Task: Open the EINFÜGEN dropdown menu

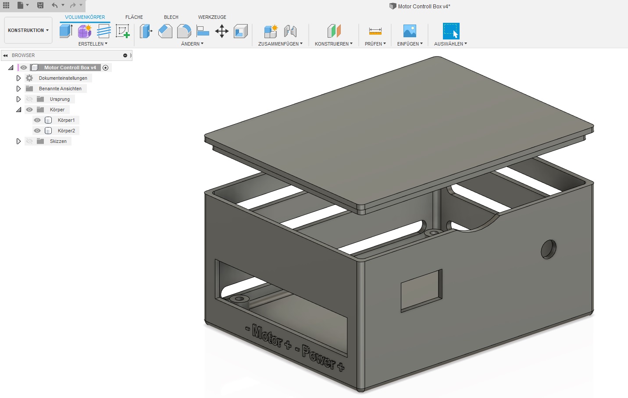Action: pos(410,44)
